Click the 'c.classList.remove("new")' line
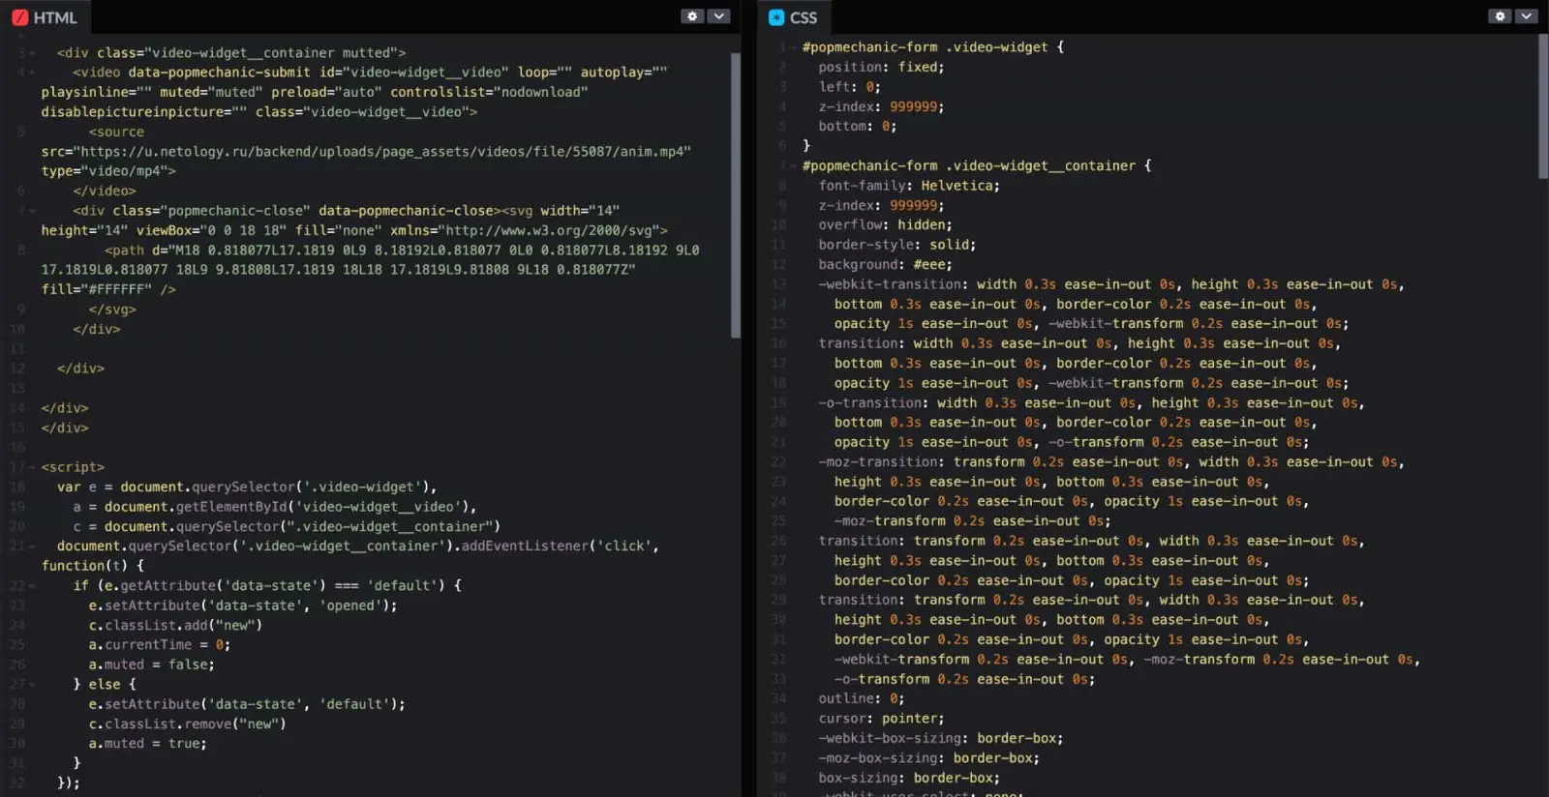The height and width of the screenshot is (797, 1549). click(x=188, y=724)
